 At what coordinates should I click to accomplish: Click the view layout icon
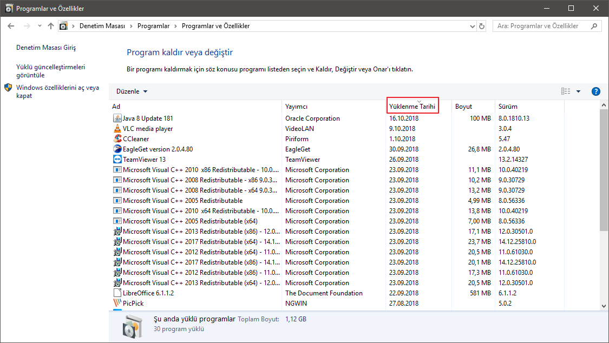[566, 91]
